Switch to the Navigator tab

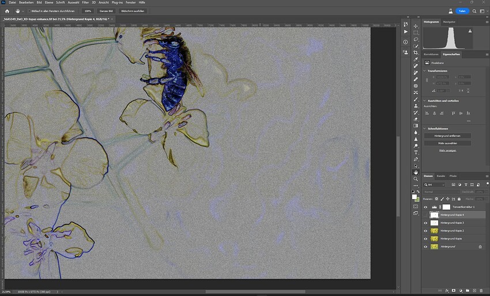tap(449, 22)
